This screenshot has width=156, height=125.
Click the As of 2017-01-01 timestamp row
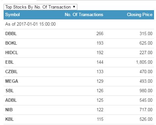(79, 24)
